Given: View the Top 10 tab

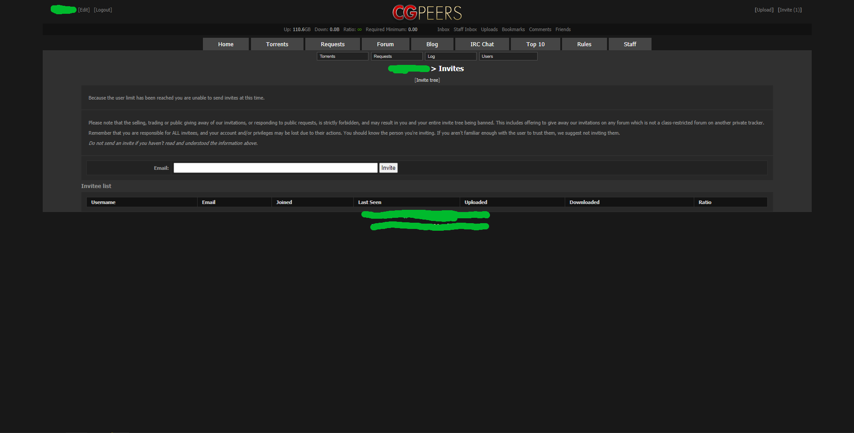Looking at the screenshot, I should click(x=535, y=44).
